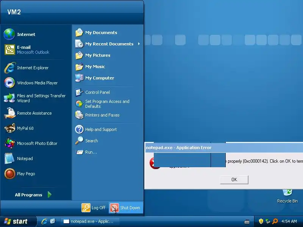This screenshot has width=303, height=227.
Task: Open the Printers and Faxes icon
Action: tap(79, 115)
